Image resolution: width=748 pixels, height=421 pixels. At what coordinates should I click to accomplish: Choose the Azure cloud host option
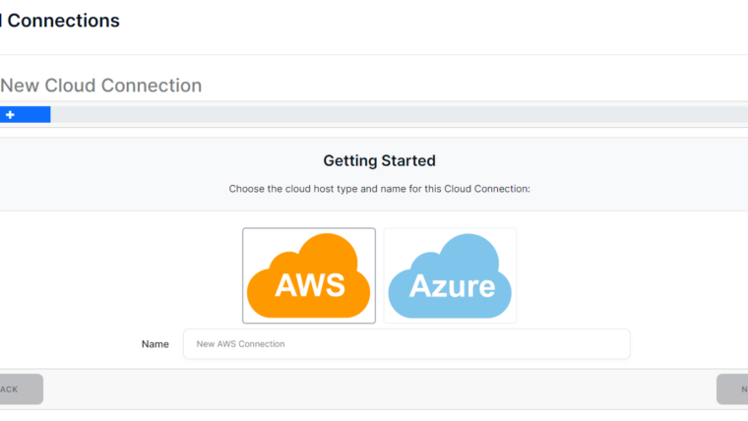coord(450,275)
